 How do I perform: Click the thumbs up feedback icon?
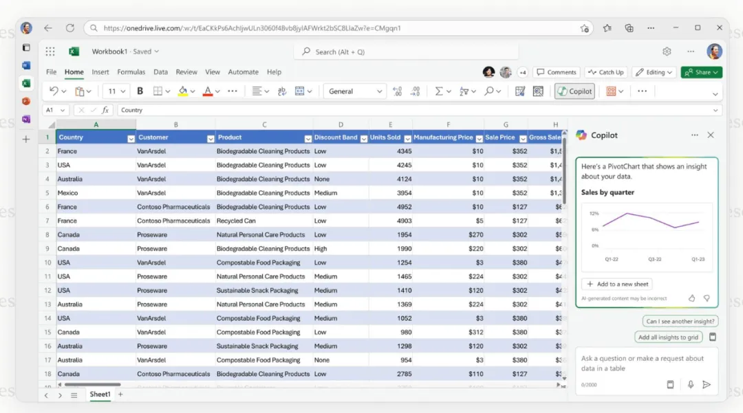tap(692, 298)
